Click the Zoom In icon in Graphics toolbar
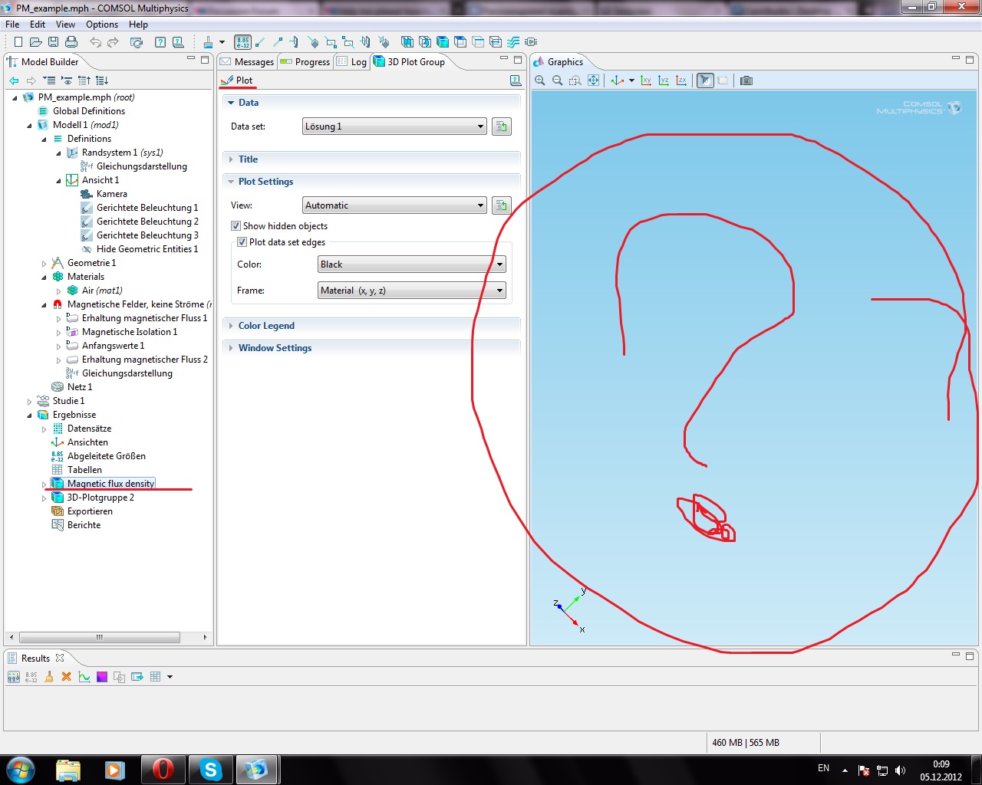This screenshot has width=982, height=785. click(x=540, y=80)
